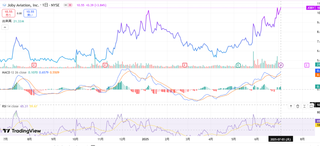Select the RSI 14 close legend
The height and width of the screenshot is (146, 320).
click(x=10, y=106)
